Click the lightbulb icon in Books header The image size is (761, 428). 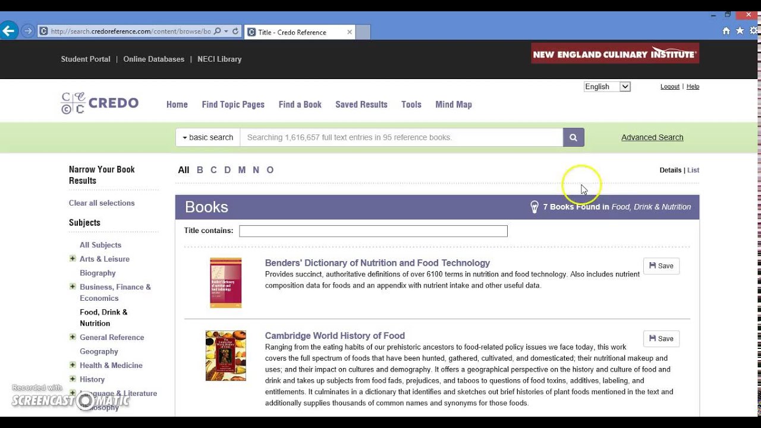(534, 207)
